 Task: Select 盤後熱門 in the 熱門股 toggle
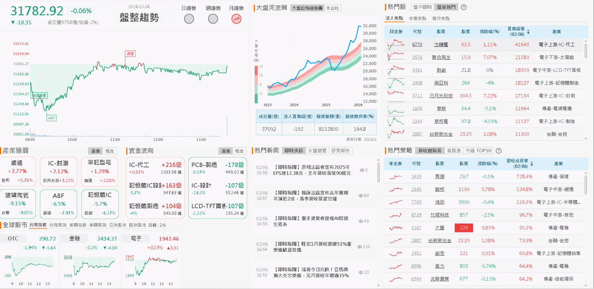click(x=446, y=7)
